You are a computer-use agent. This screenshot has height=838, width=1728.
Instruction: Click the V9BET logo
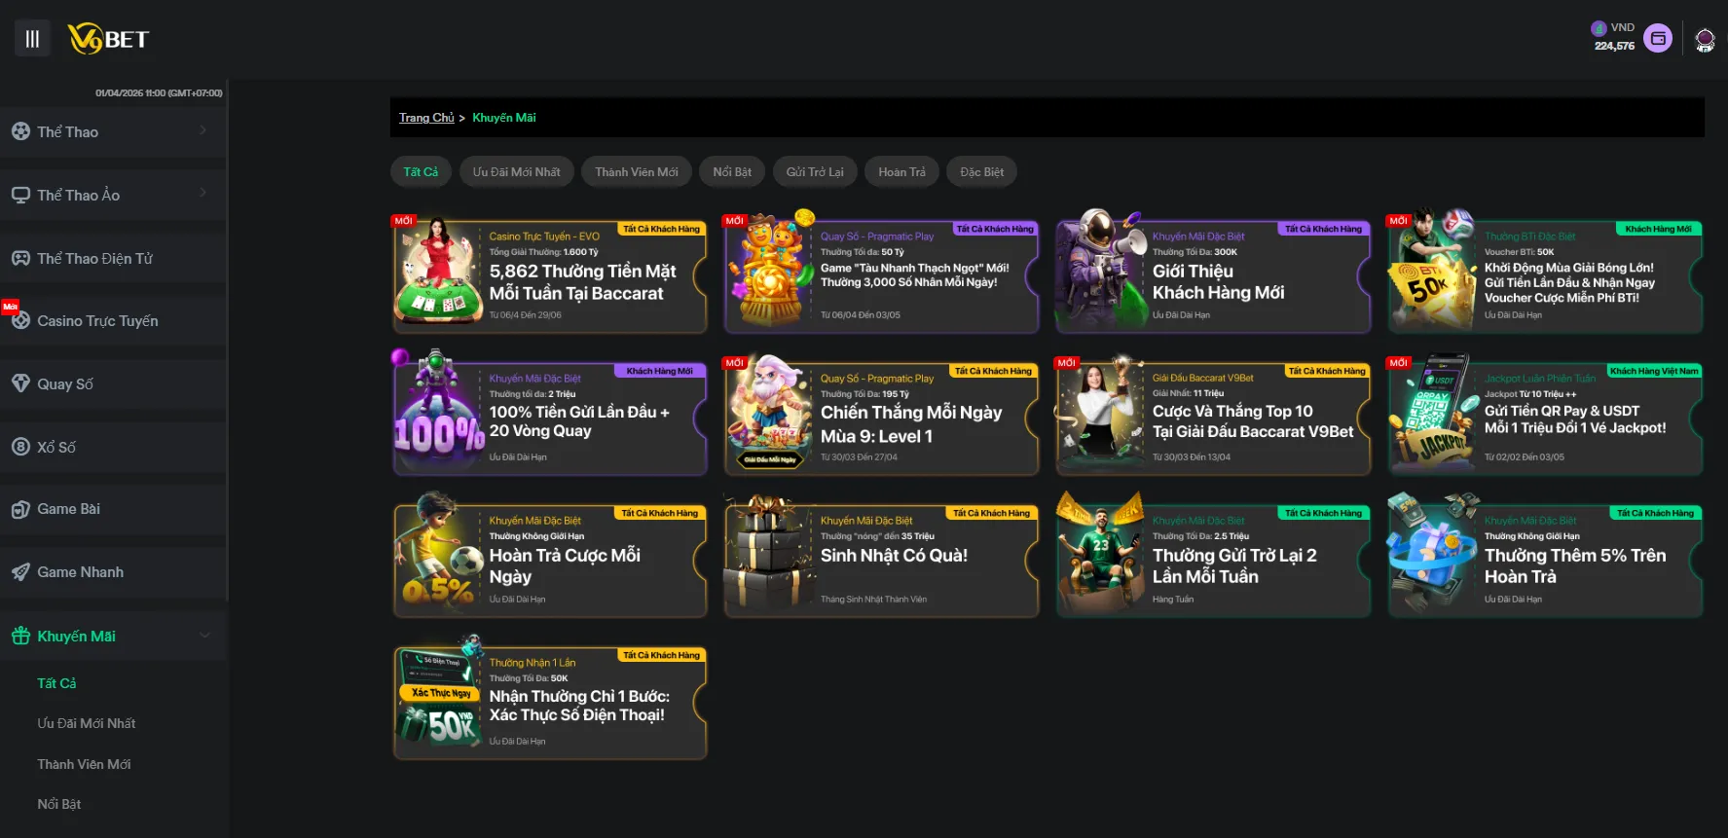pyautogui.click(x=108, y=39)
